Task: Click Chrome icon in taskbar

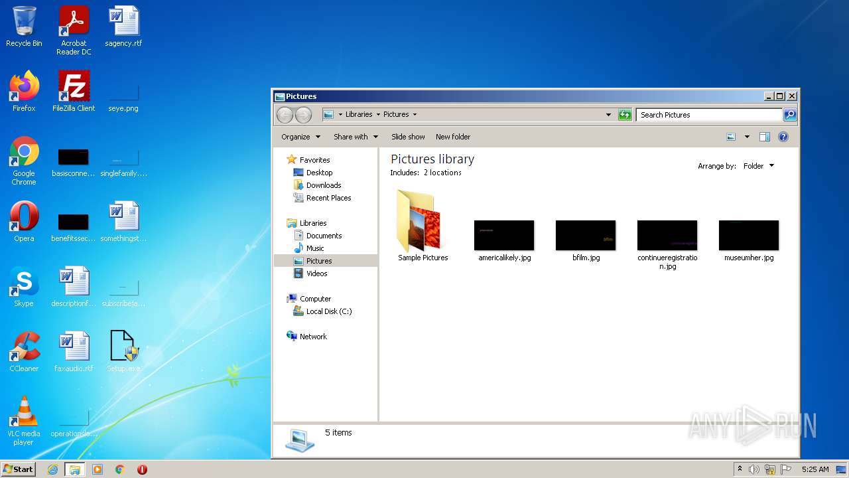Action: (x=119, y=469)
